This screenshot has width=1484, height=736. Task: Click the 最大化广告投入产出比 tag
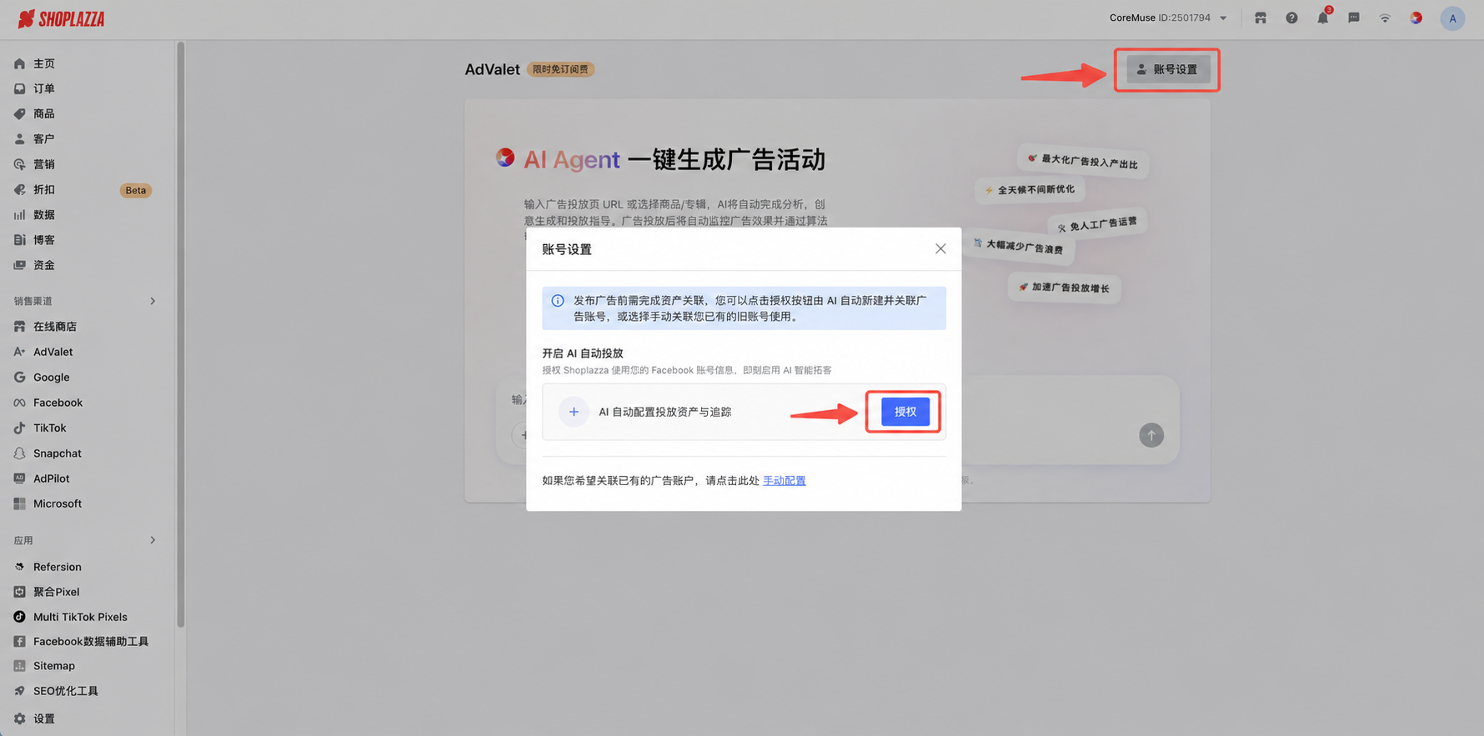[x=1083, y=160]
